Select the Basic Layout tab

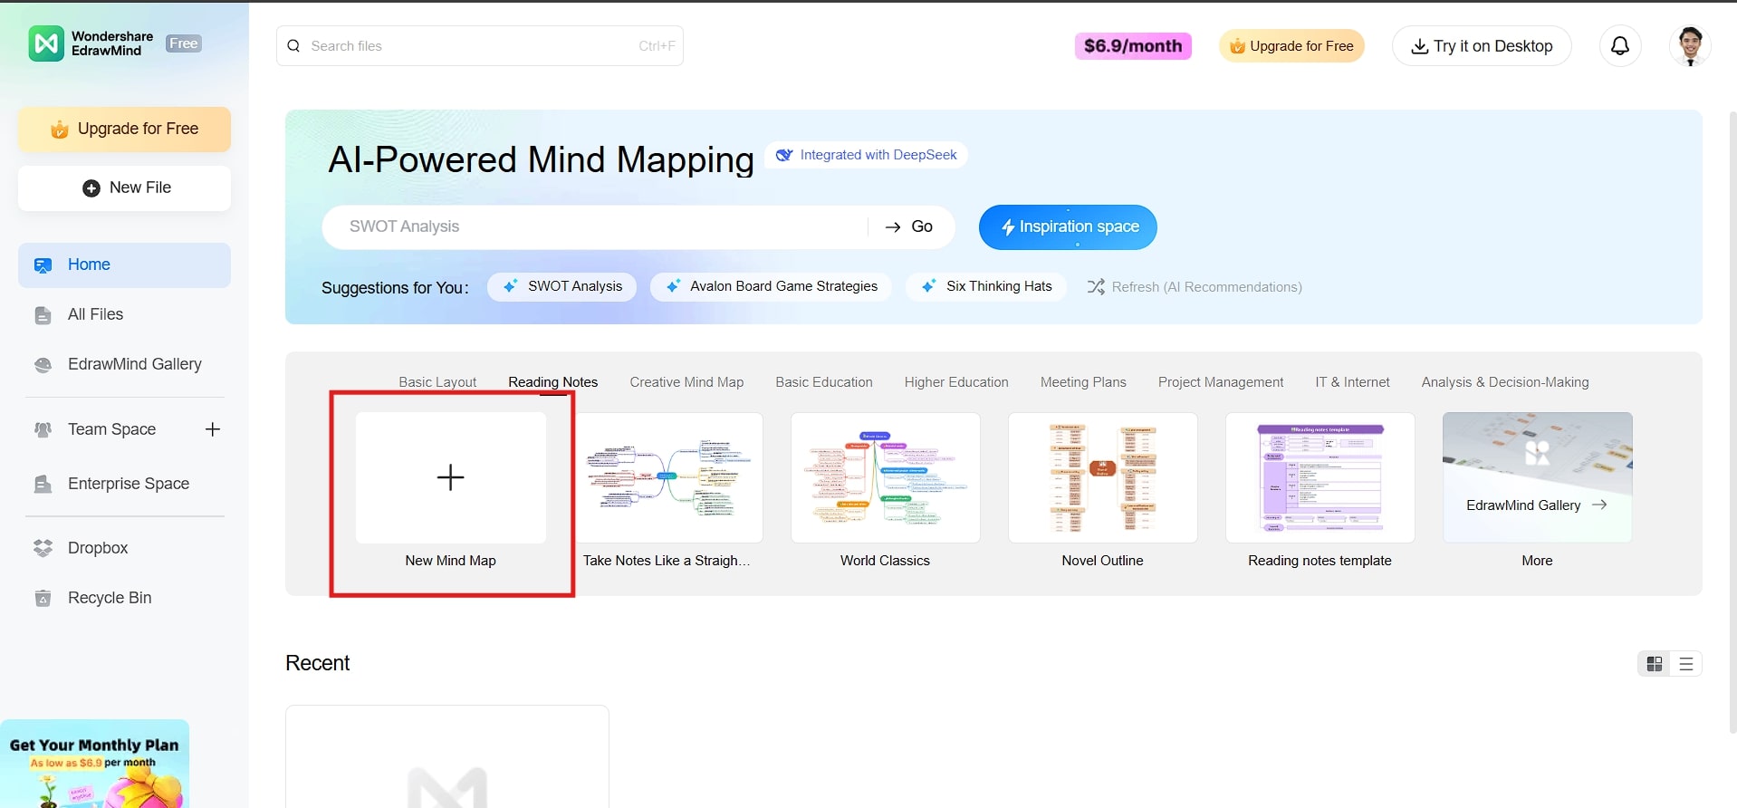click(437, 382)
